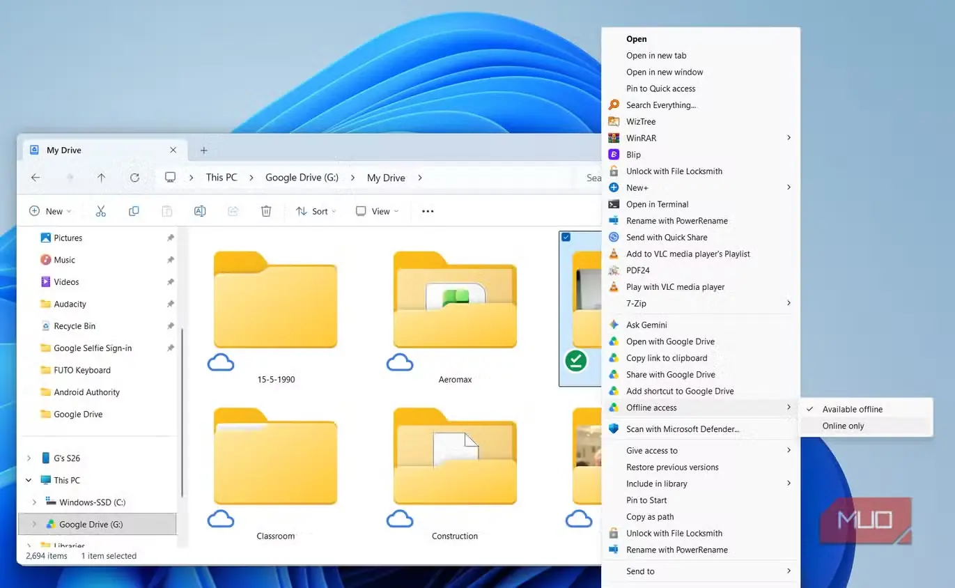Go up one level with up arrow
The width and height of the screenshot is (955, 588).
pos(101,178)
